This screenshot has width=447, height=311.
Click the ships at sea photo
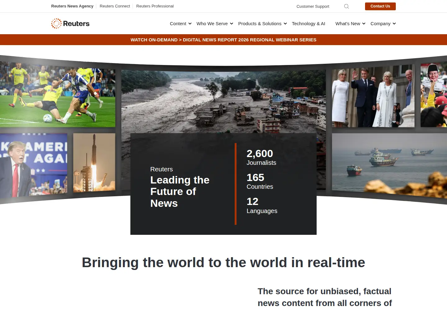click(x=389, y=165)
